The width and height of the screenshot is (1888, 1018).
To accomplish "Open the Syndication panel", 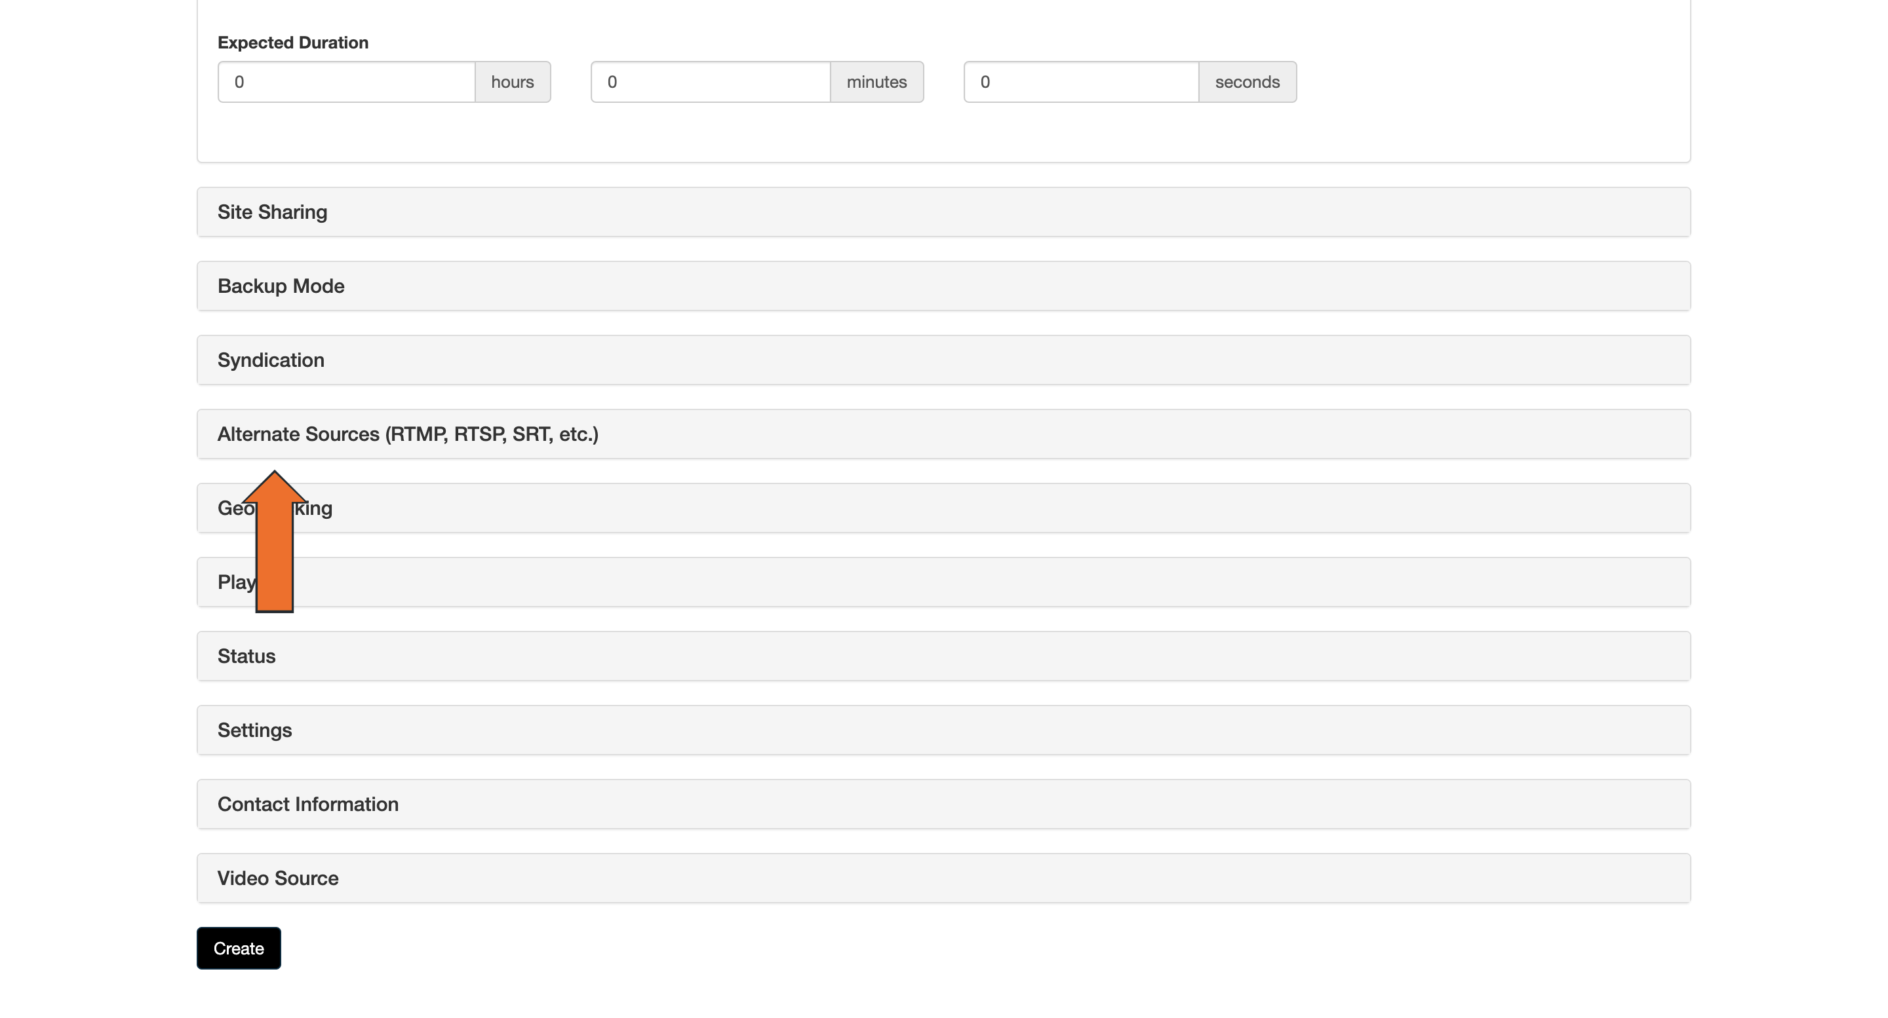I will point(943,360).
